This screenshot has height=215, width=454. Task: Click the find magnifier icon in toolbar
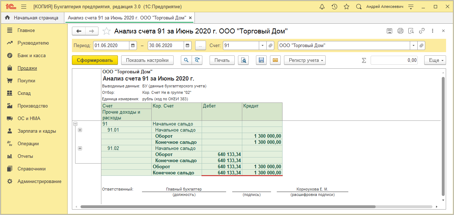pos(186,60)
